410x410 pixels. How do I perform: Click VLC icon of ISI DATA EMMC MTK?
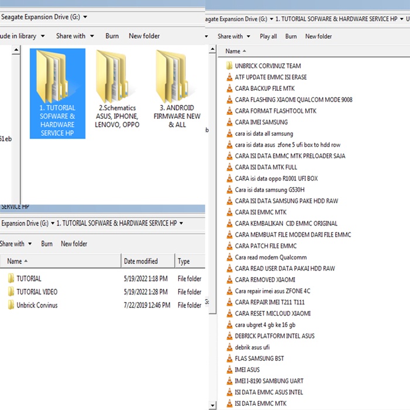click(230, 404)
